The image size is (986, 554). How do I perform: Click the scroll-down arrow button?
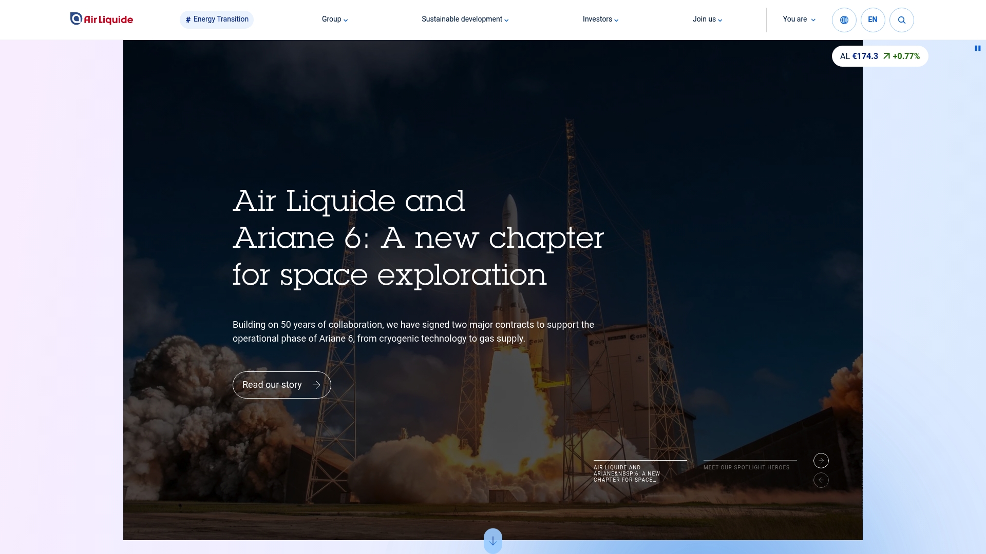coord(492,541)
